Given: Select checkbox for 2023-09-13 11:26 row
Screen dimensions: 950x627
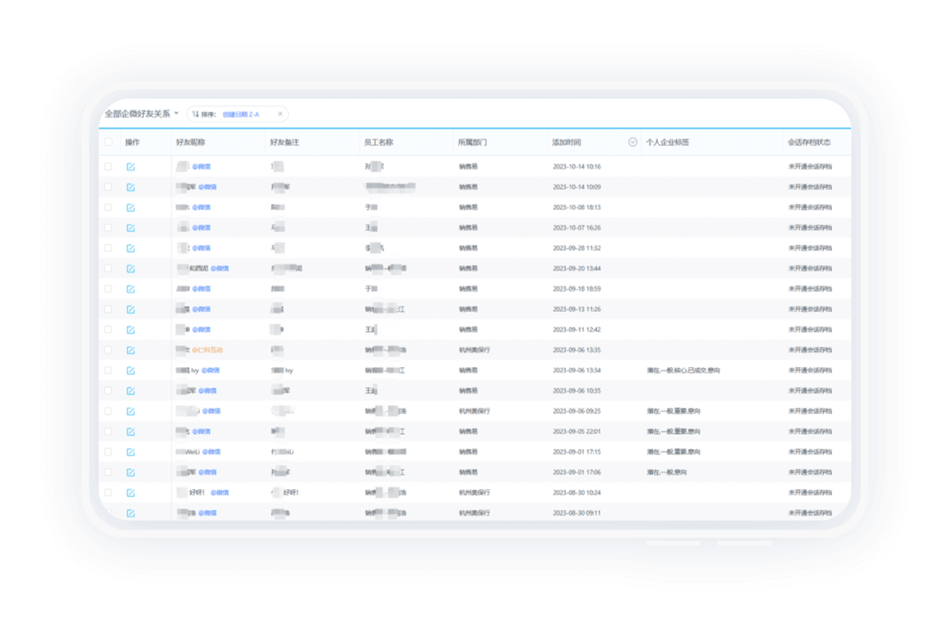Looking at the screenshot, I should pos(109,310).
